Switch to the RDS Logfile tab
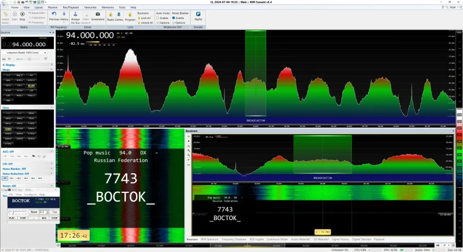The width and height of the screenshot is (463, 252). click(x=256, y=239)
